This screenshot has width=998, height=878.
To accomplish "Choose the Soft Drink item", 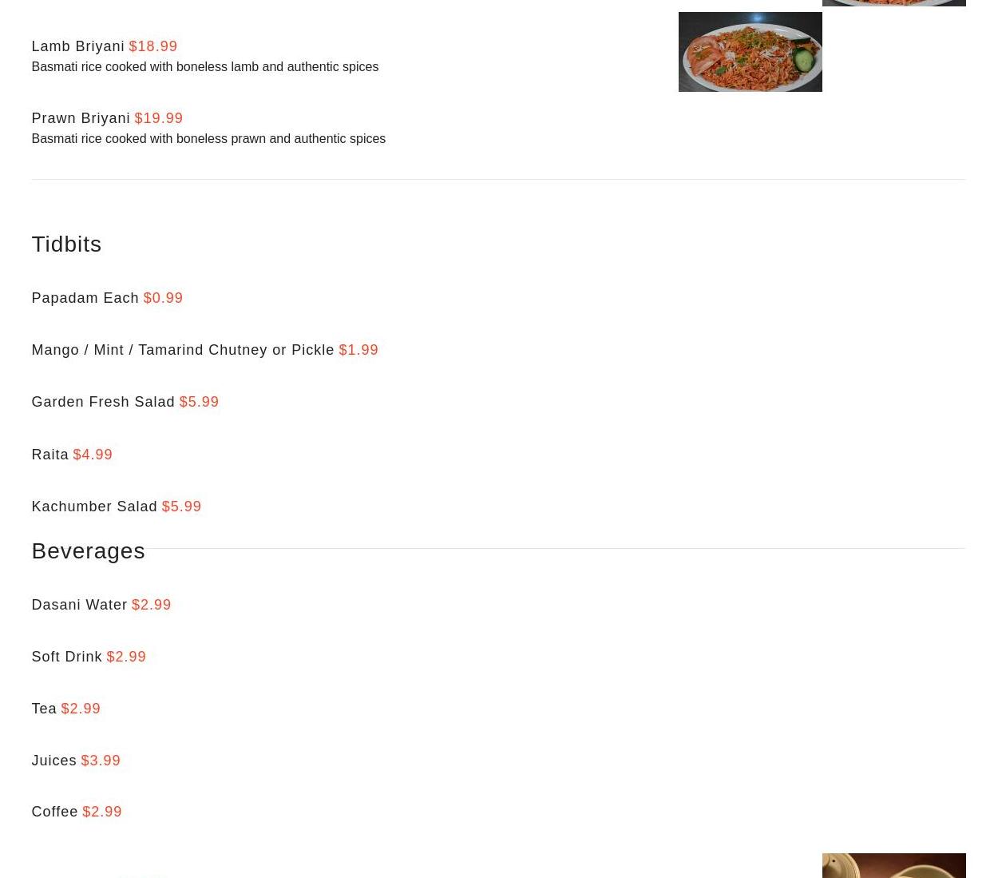I will 66,657.
